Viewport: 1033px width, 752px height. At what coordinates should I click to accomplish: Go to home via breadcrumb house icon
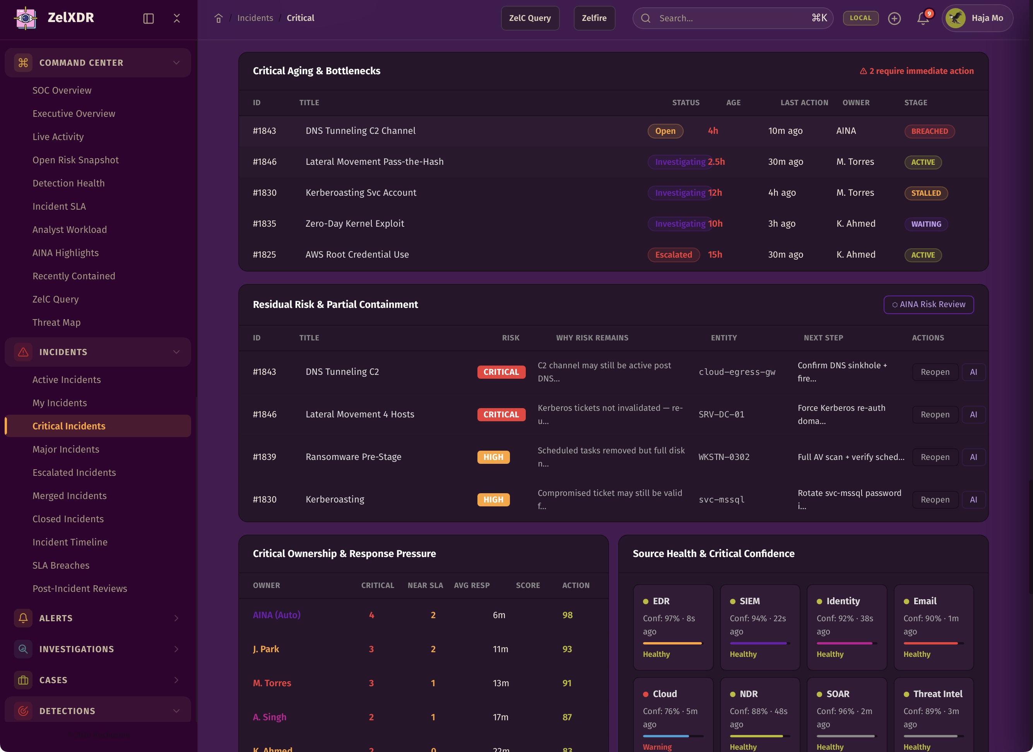pos(219,18)
